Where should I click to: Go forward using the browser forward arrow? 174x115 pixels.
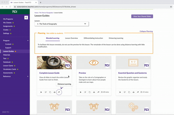[6, 7]
